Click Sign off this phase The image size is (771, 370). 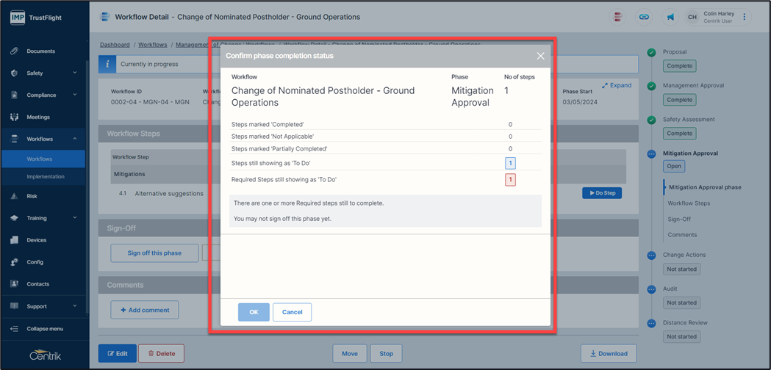pos(154,253)
